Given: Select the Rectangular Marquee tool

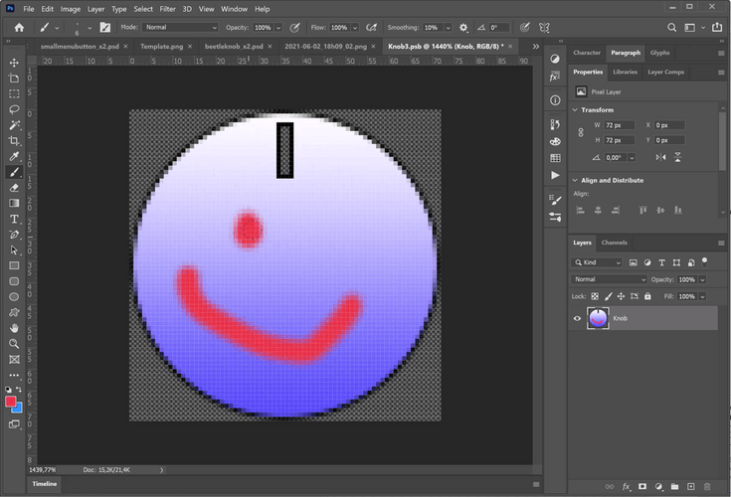Looking at the screenshot, I should 14,93.
